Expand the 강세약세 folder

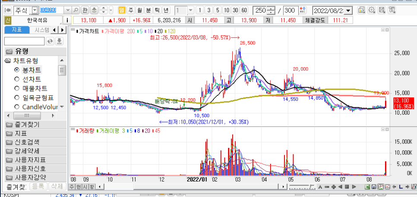tap(35, 151)
